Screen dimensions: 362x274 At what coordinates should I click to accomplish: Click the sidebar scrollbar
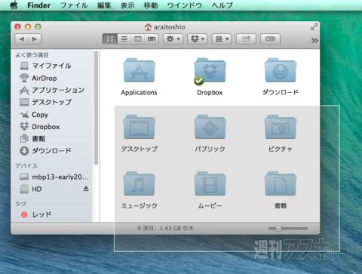coord(96,108)
